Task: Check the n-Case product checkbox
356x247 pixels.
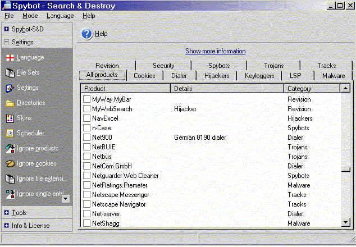Action: click(86, 128)
